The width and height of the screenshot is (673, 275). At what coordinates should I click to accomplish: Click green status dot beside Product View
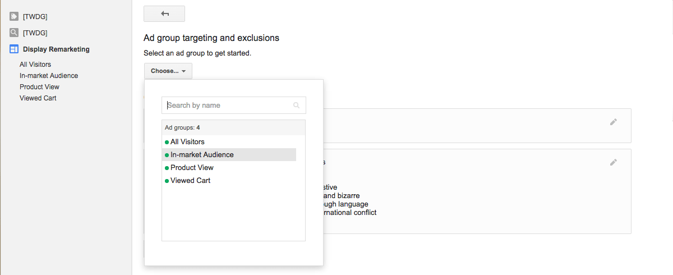point(167,168)
